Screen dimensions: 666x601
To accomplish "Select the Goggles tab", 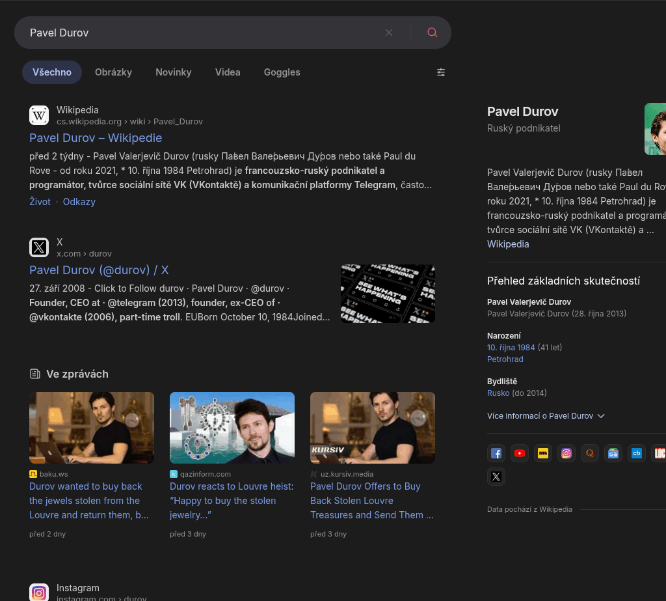I will (282, 72).
